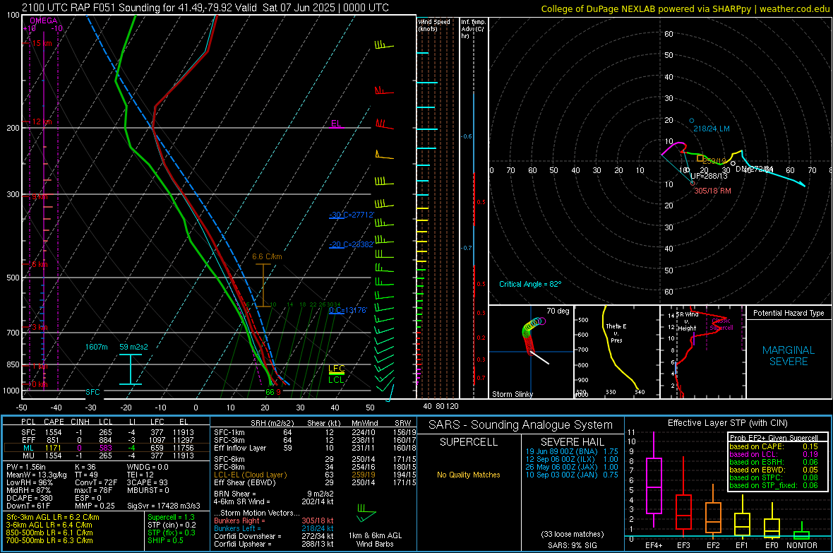
Task: Click the 'SEVERE HAIL' heading in SARS
Action: click(x=572, y=442)
